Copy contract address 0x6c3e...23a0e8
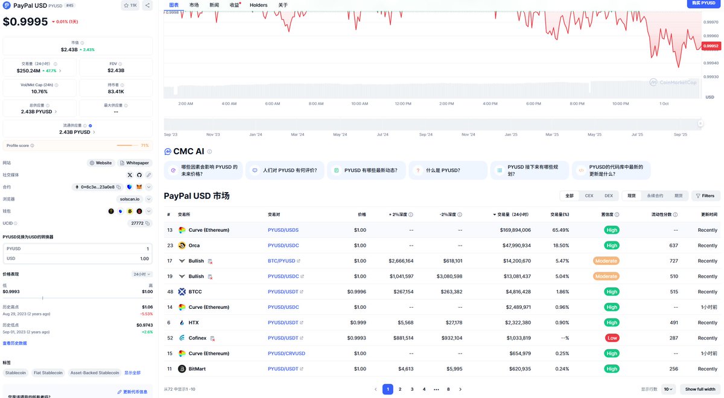Image resolution: width=724 pixels, height=398 pixels. (x=118, y=187)
